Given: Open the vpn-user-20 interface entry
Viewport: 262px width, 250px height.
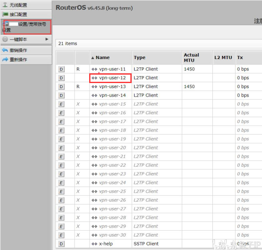Looking at the screenshot, I should 112,148.
